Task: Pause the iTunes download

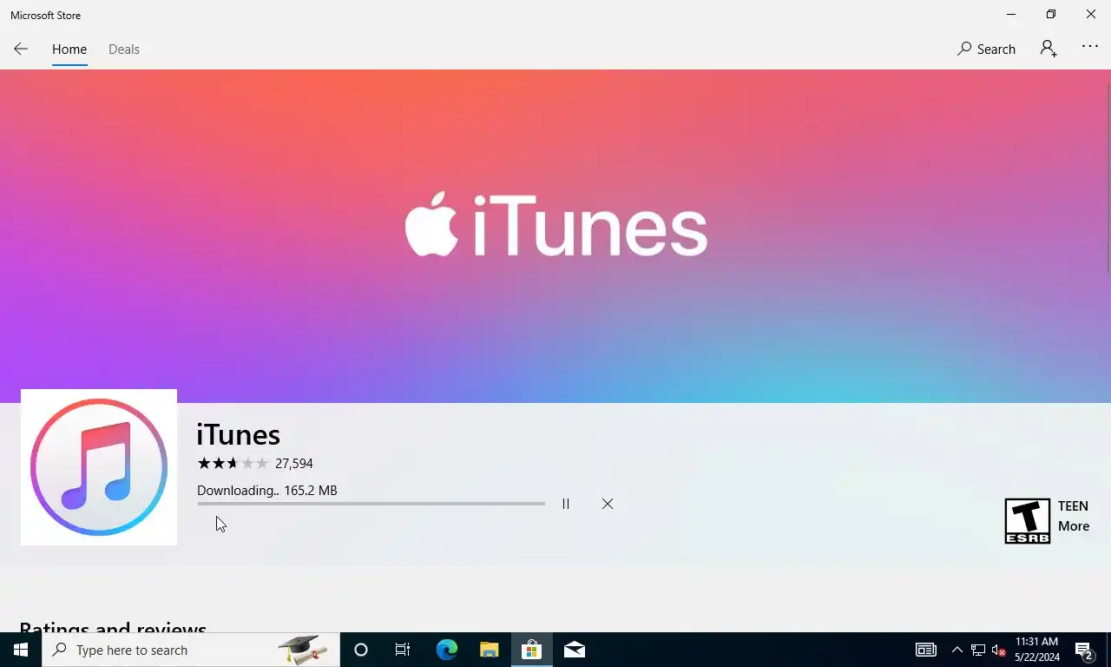Action: click(566, 504)
